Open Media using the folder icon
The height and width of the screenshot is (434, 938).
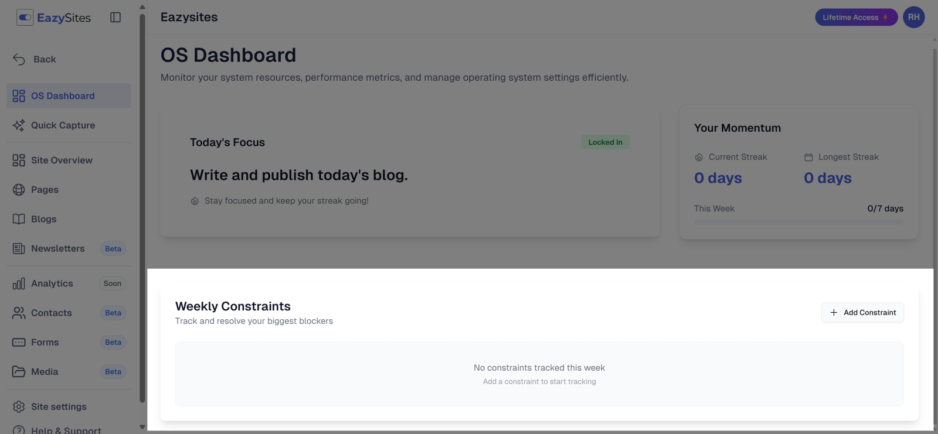[18, 371]
